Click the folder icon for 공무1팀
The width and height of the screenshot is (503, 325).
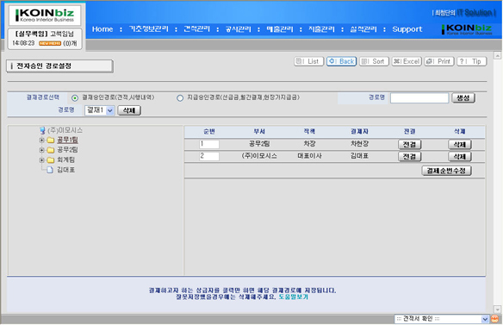50,141
